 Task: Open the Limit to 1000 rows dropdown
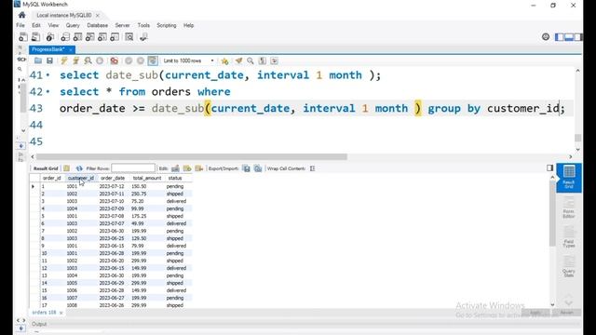tap(188, 60)
